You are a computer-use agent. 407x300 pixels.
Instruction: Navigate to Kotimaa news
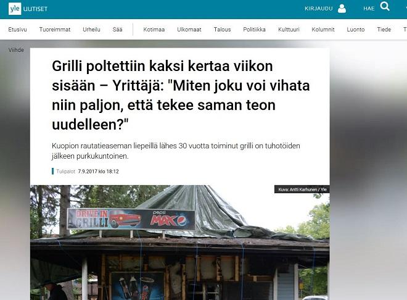(x=154, y=30)
